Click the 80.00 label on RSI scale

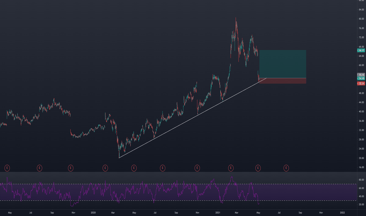361,180
